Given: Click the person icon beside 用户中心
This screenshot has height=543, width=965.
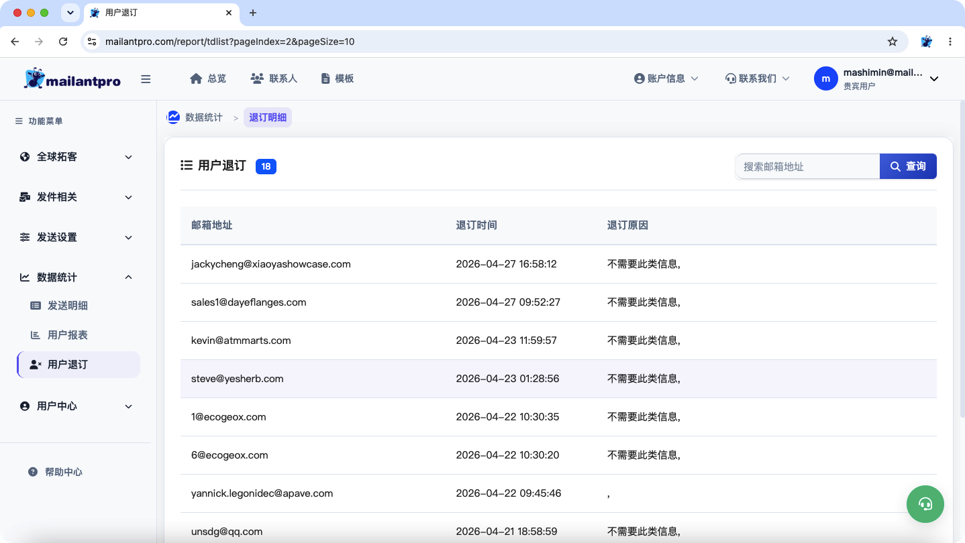Looking at the screenshot, I should (25, 406).
